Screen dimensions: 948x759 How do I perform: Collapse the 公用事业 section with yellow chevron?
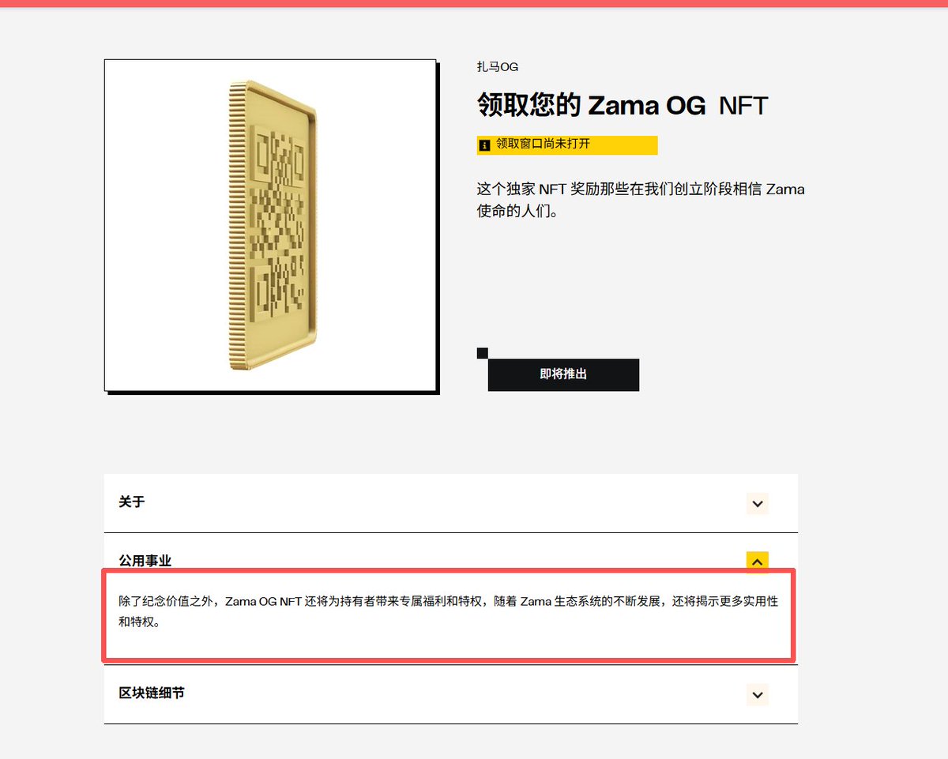[757, 561]
